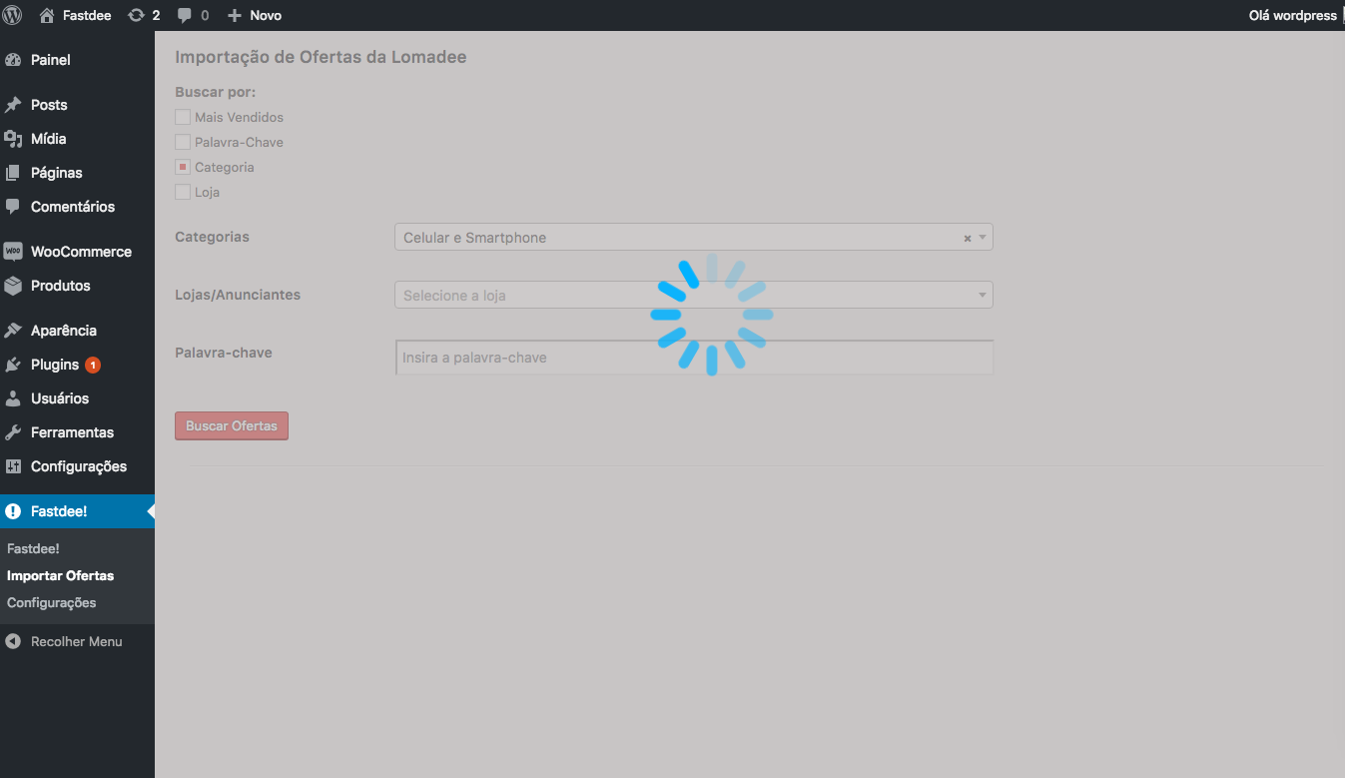
Task: Click the Configurações sliders icon in main menu
Action: pyautogui.click(x=13, y=466)
